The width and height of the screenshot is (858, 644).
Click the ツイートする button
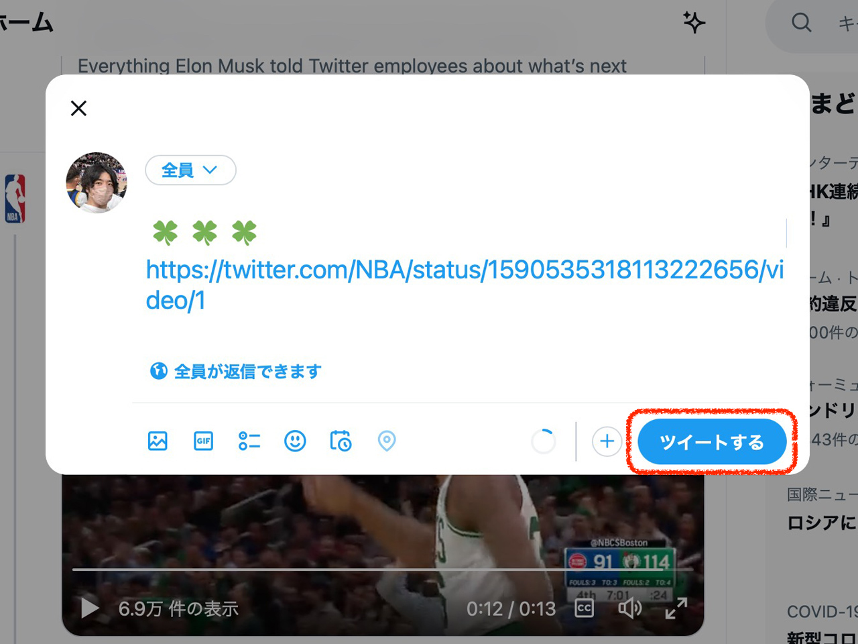712,442
